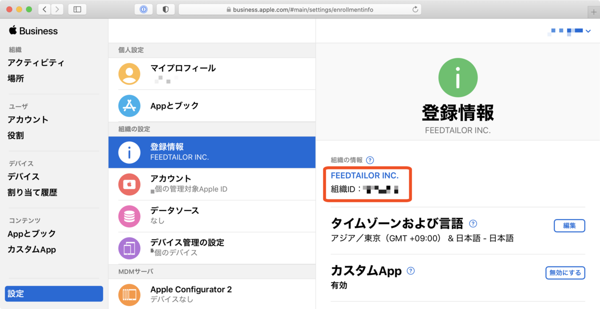The image size is (600, 309).
Task: Open デバイス in the sidebar
Action: tap(23, 177)
